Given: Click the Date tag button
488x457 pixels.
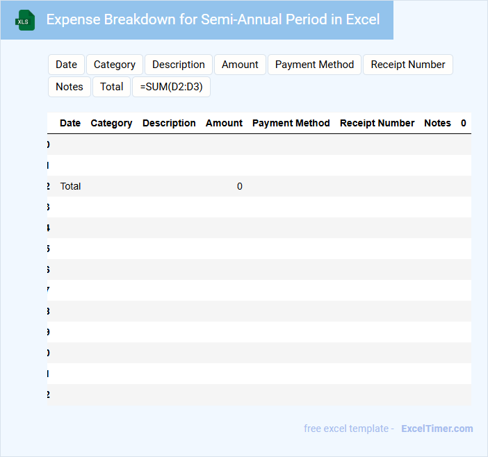Looking at the screenshot, I should (x=66, y=65).
